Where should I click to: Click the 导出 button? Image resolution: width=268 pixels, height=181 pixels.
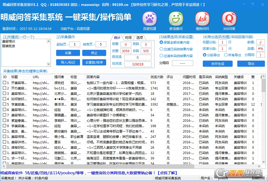[x=251, y=64]
